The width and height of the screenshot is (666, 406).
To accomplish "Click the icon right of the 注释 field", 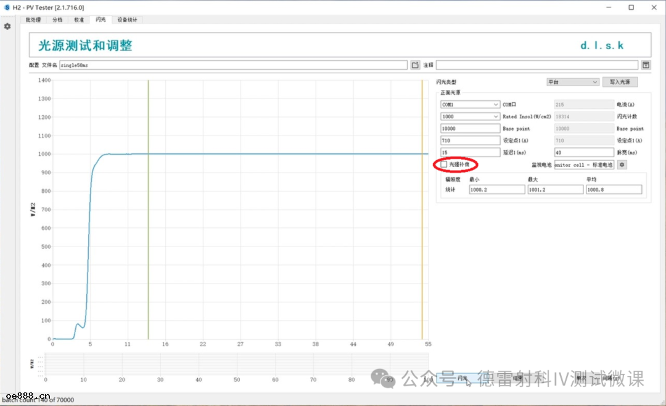I will (x=646, y=65).
